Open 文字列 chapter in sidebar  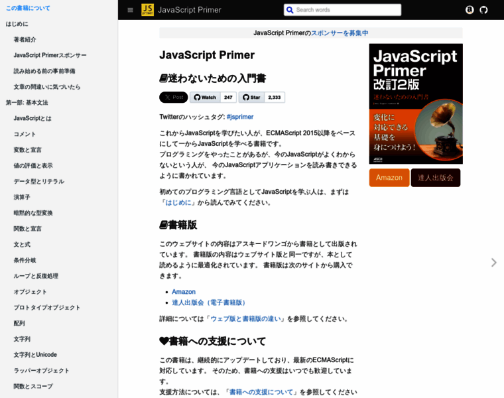tap(22, 339)
